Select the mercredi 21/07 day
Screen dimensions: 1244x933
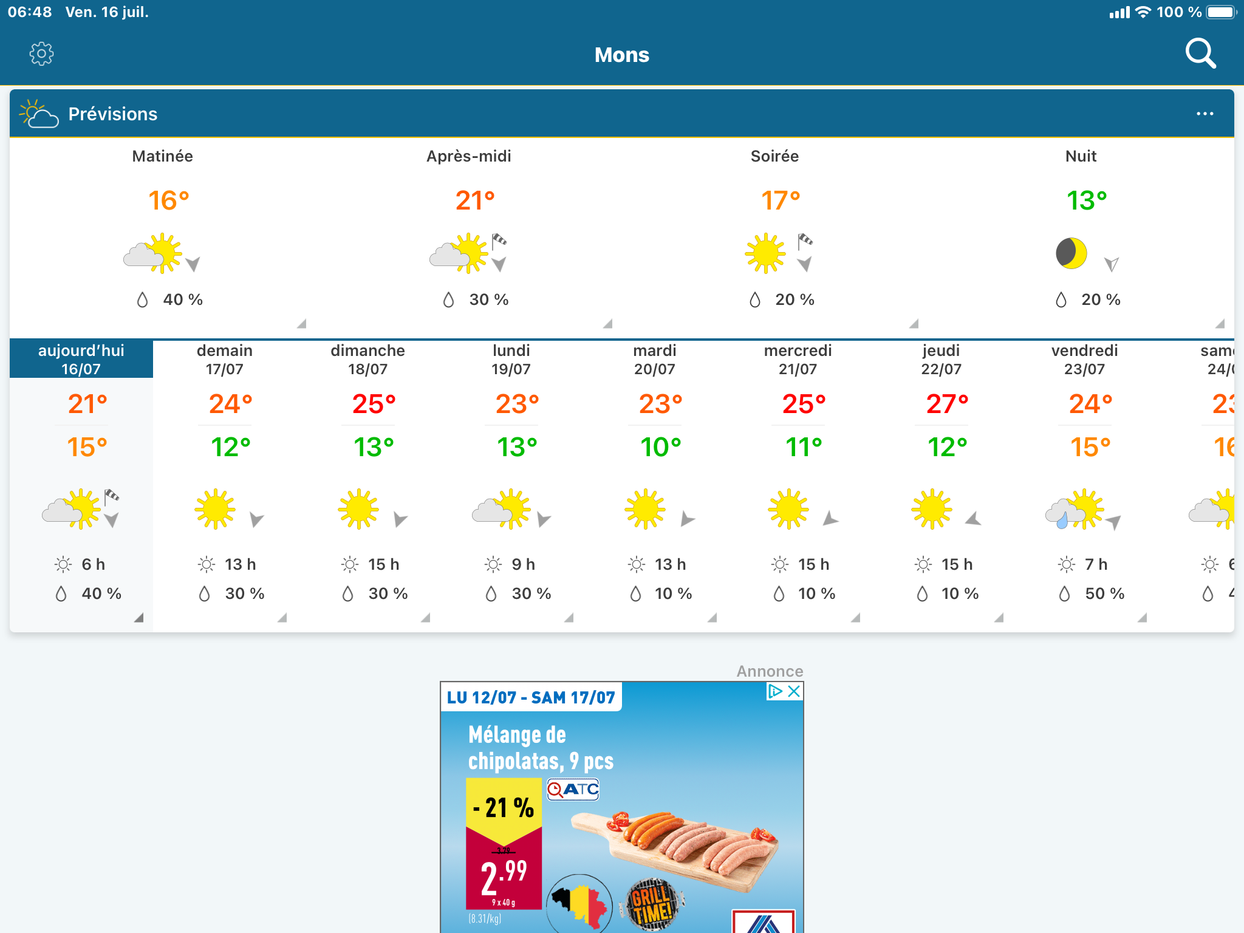(x=798, y=359)
